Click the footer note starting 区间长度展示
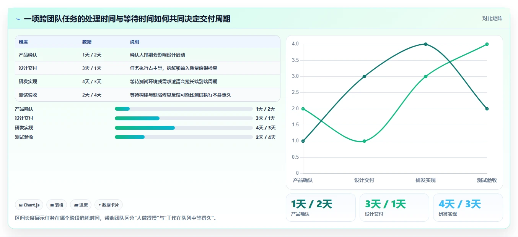This screenshot has height=237, width=518. click(117, 218)
